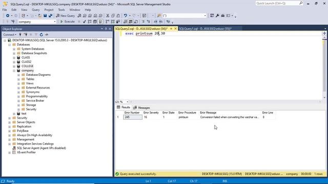Open the File menu

[x=5, y=10]
